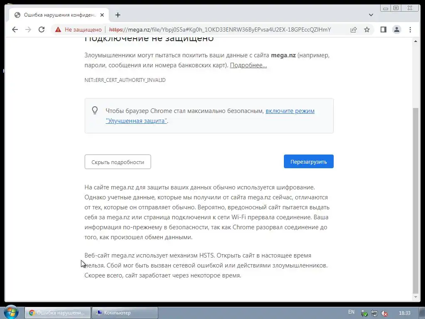Click the 'Подключение не защищено' heading
Screen dimensions: 425x319
click(149, 39)
